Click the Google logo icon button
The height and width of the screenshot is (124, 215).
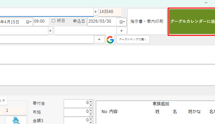110,40
